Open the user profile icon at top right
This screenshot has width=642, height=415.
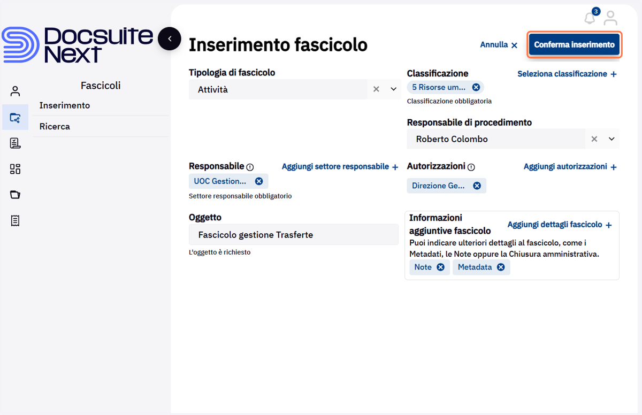(x=610, y=18)
